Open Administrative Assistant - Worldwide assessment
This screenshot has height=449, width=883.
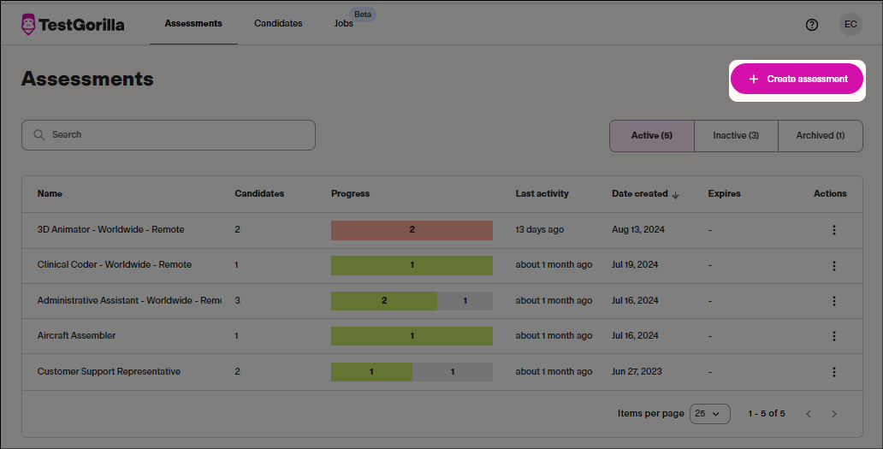[129, 300]
